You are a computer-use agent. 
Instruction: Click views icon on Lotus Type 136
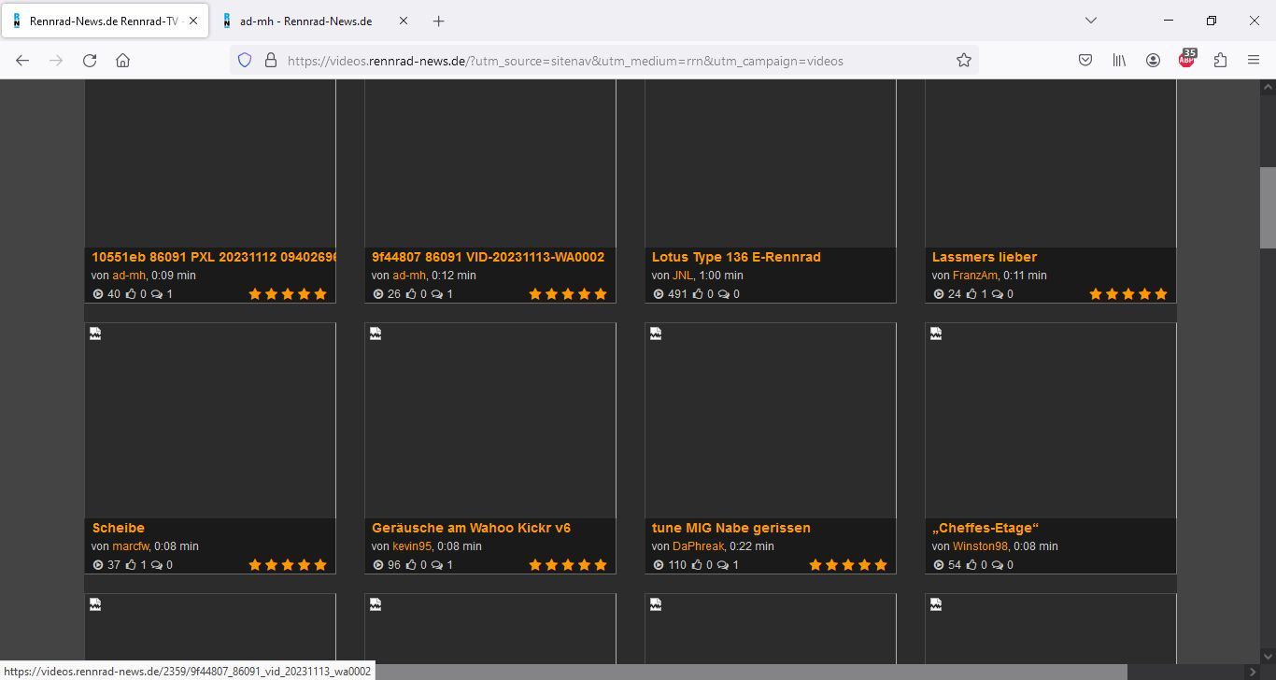click(x=659, y=294)
